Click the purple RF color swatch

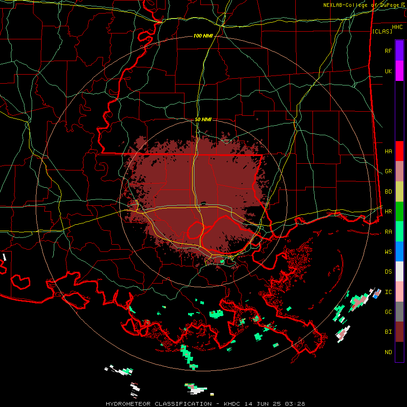399,51
